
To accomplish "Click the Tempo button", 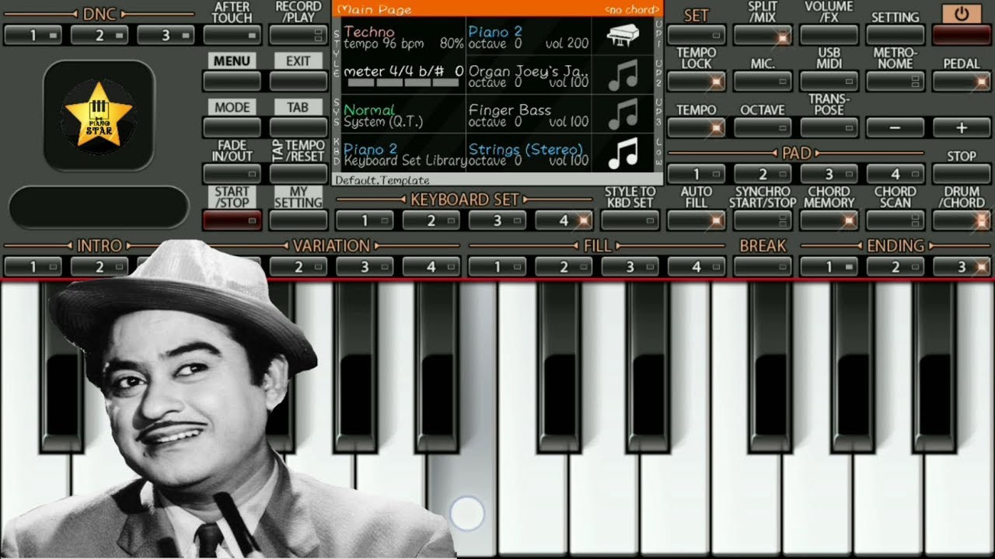I will click(696, 127).
